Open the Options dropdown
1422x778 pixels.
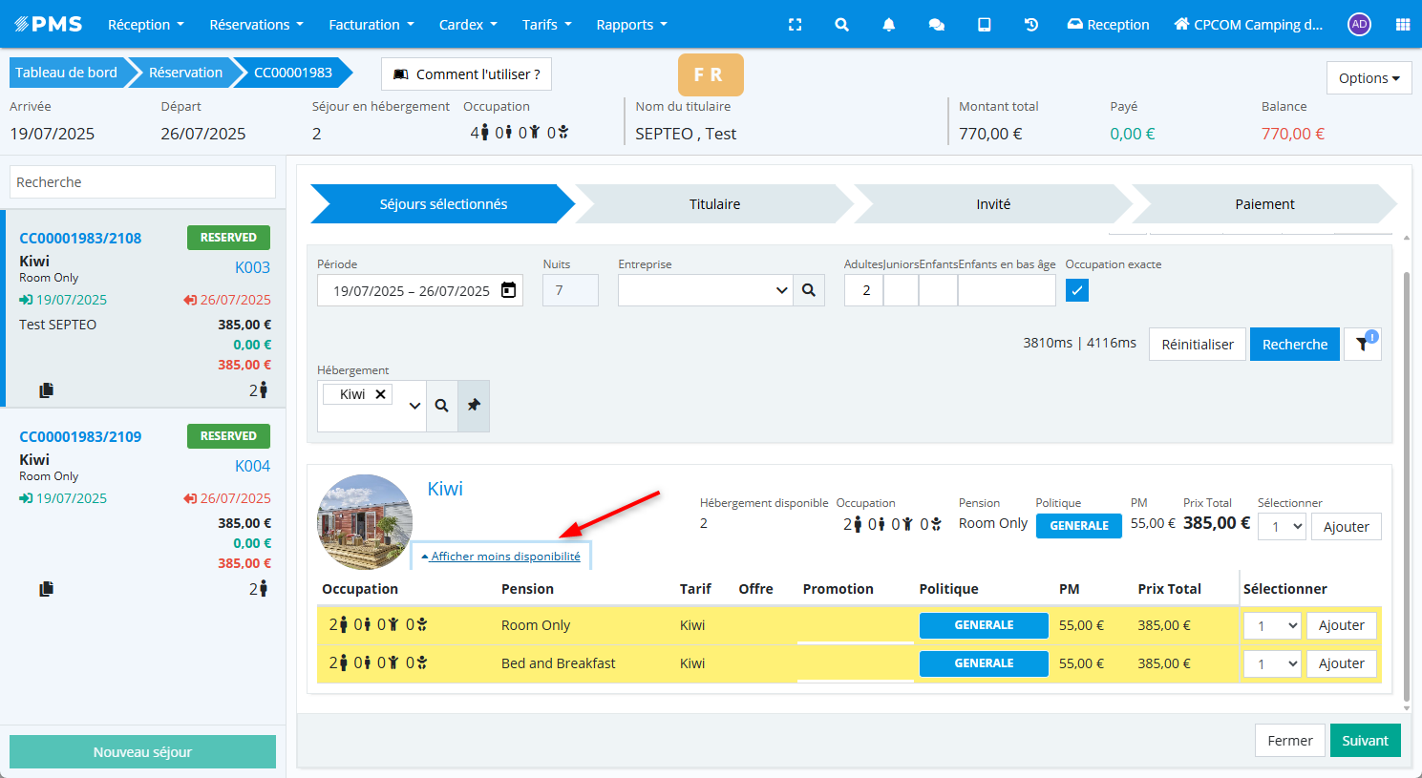pyautogui.click(x=1369, y=78)
